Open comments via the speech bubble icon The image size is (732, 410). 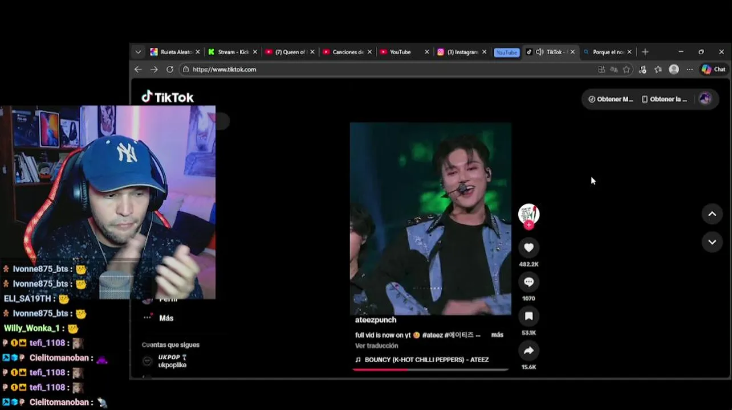point(528,282)
